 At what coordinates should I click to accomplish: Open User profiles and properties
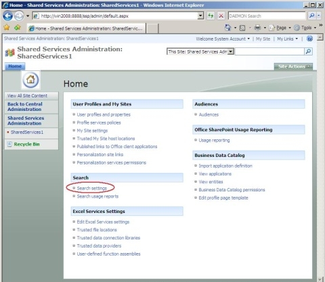click(x=104, y=114)
